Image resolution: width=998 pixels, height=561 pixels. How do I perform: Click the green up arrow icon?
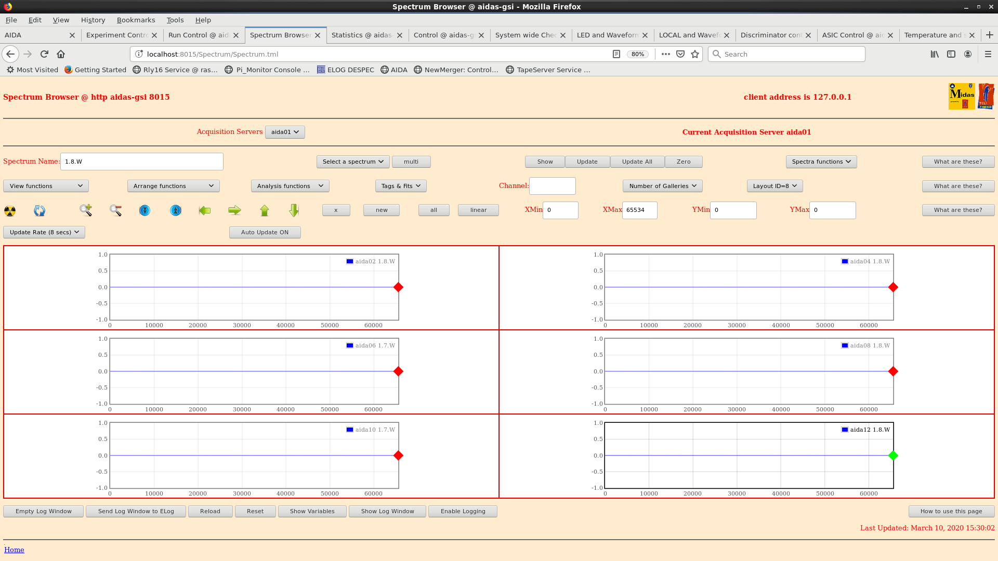[x=265, y=210]
